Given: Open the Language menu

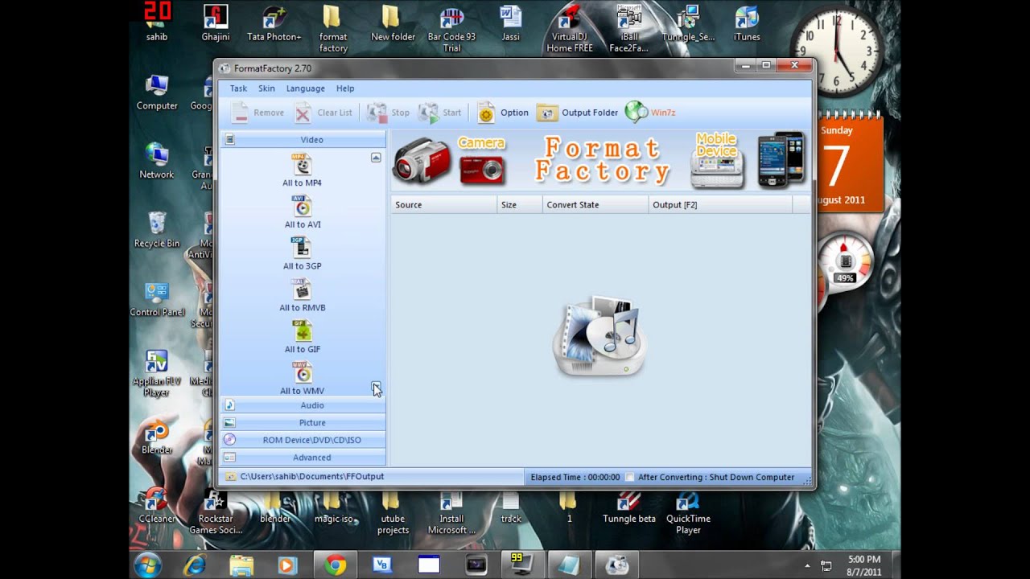Looking at the screenshot, I should coord(306,88).
